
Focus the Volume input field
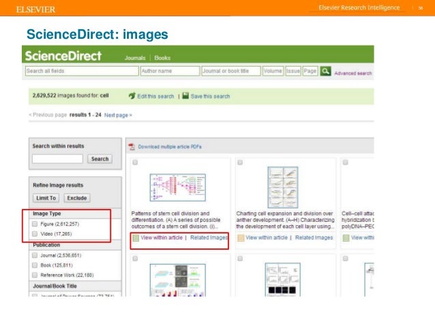click(273, 71)
